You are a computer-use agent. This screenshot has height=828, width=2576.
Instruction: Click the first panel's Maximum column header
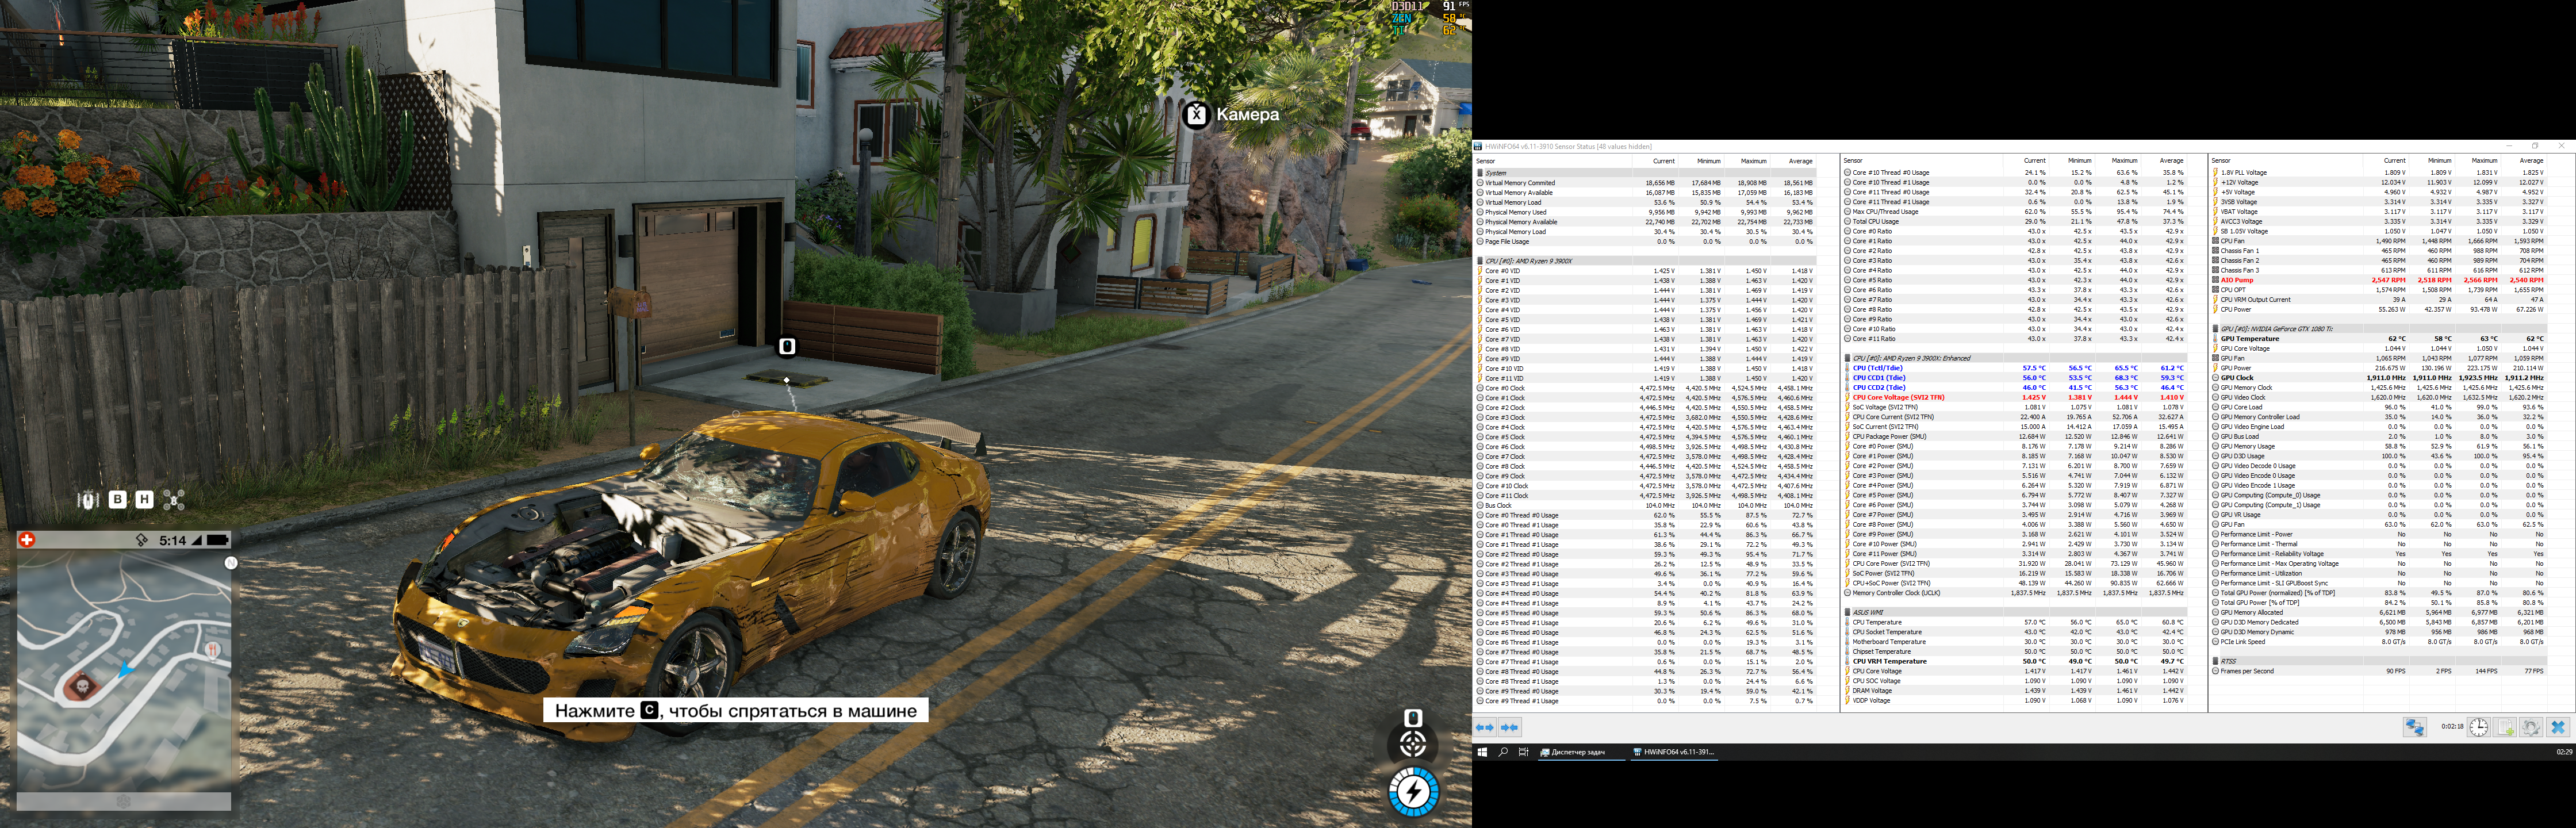1753,161
